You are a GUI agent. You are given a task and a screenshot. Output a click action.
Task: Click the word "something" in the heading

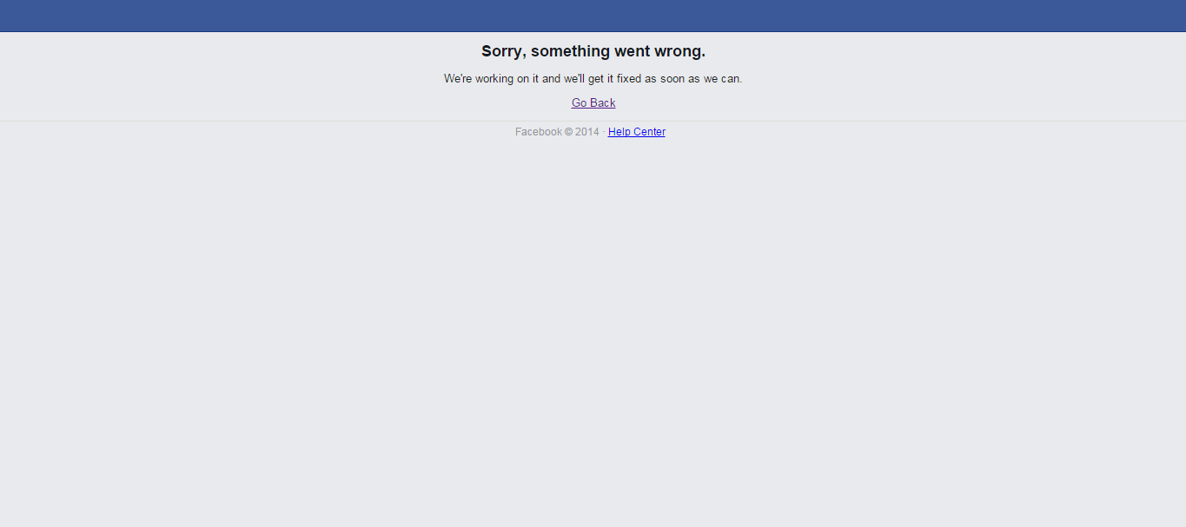click(570, 51)
